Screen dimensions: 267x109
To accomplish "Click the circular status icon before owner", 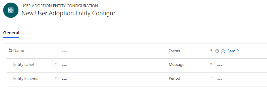I will coord(217,51).
